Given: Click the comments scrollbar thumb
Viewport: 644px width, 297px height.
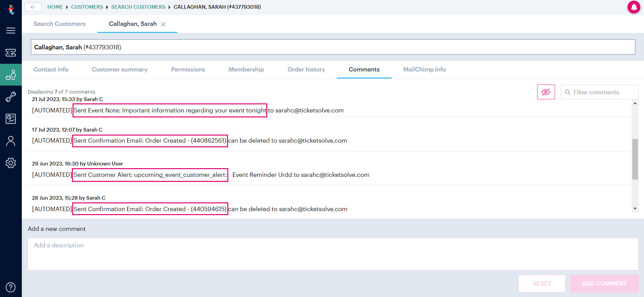Looking at the screenshot, I should click(x=635, y=159).
